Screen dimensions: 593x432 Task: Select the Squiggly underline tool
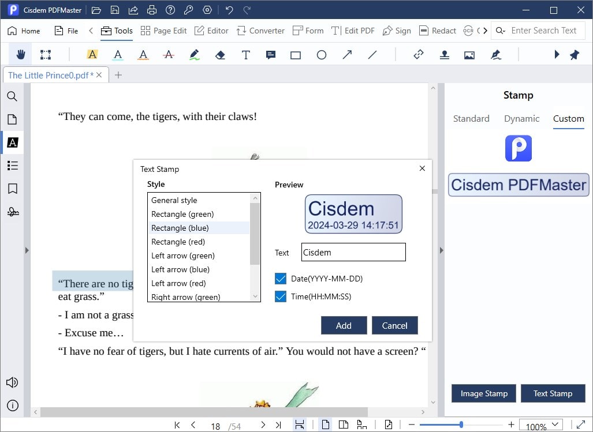143,55
